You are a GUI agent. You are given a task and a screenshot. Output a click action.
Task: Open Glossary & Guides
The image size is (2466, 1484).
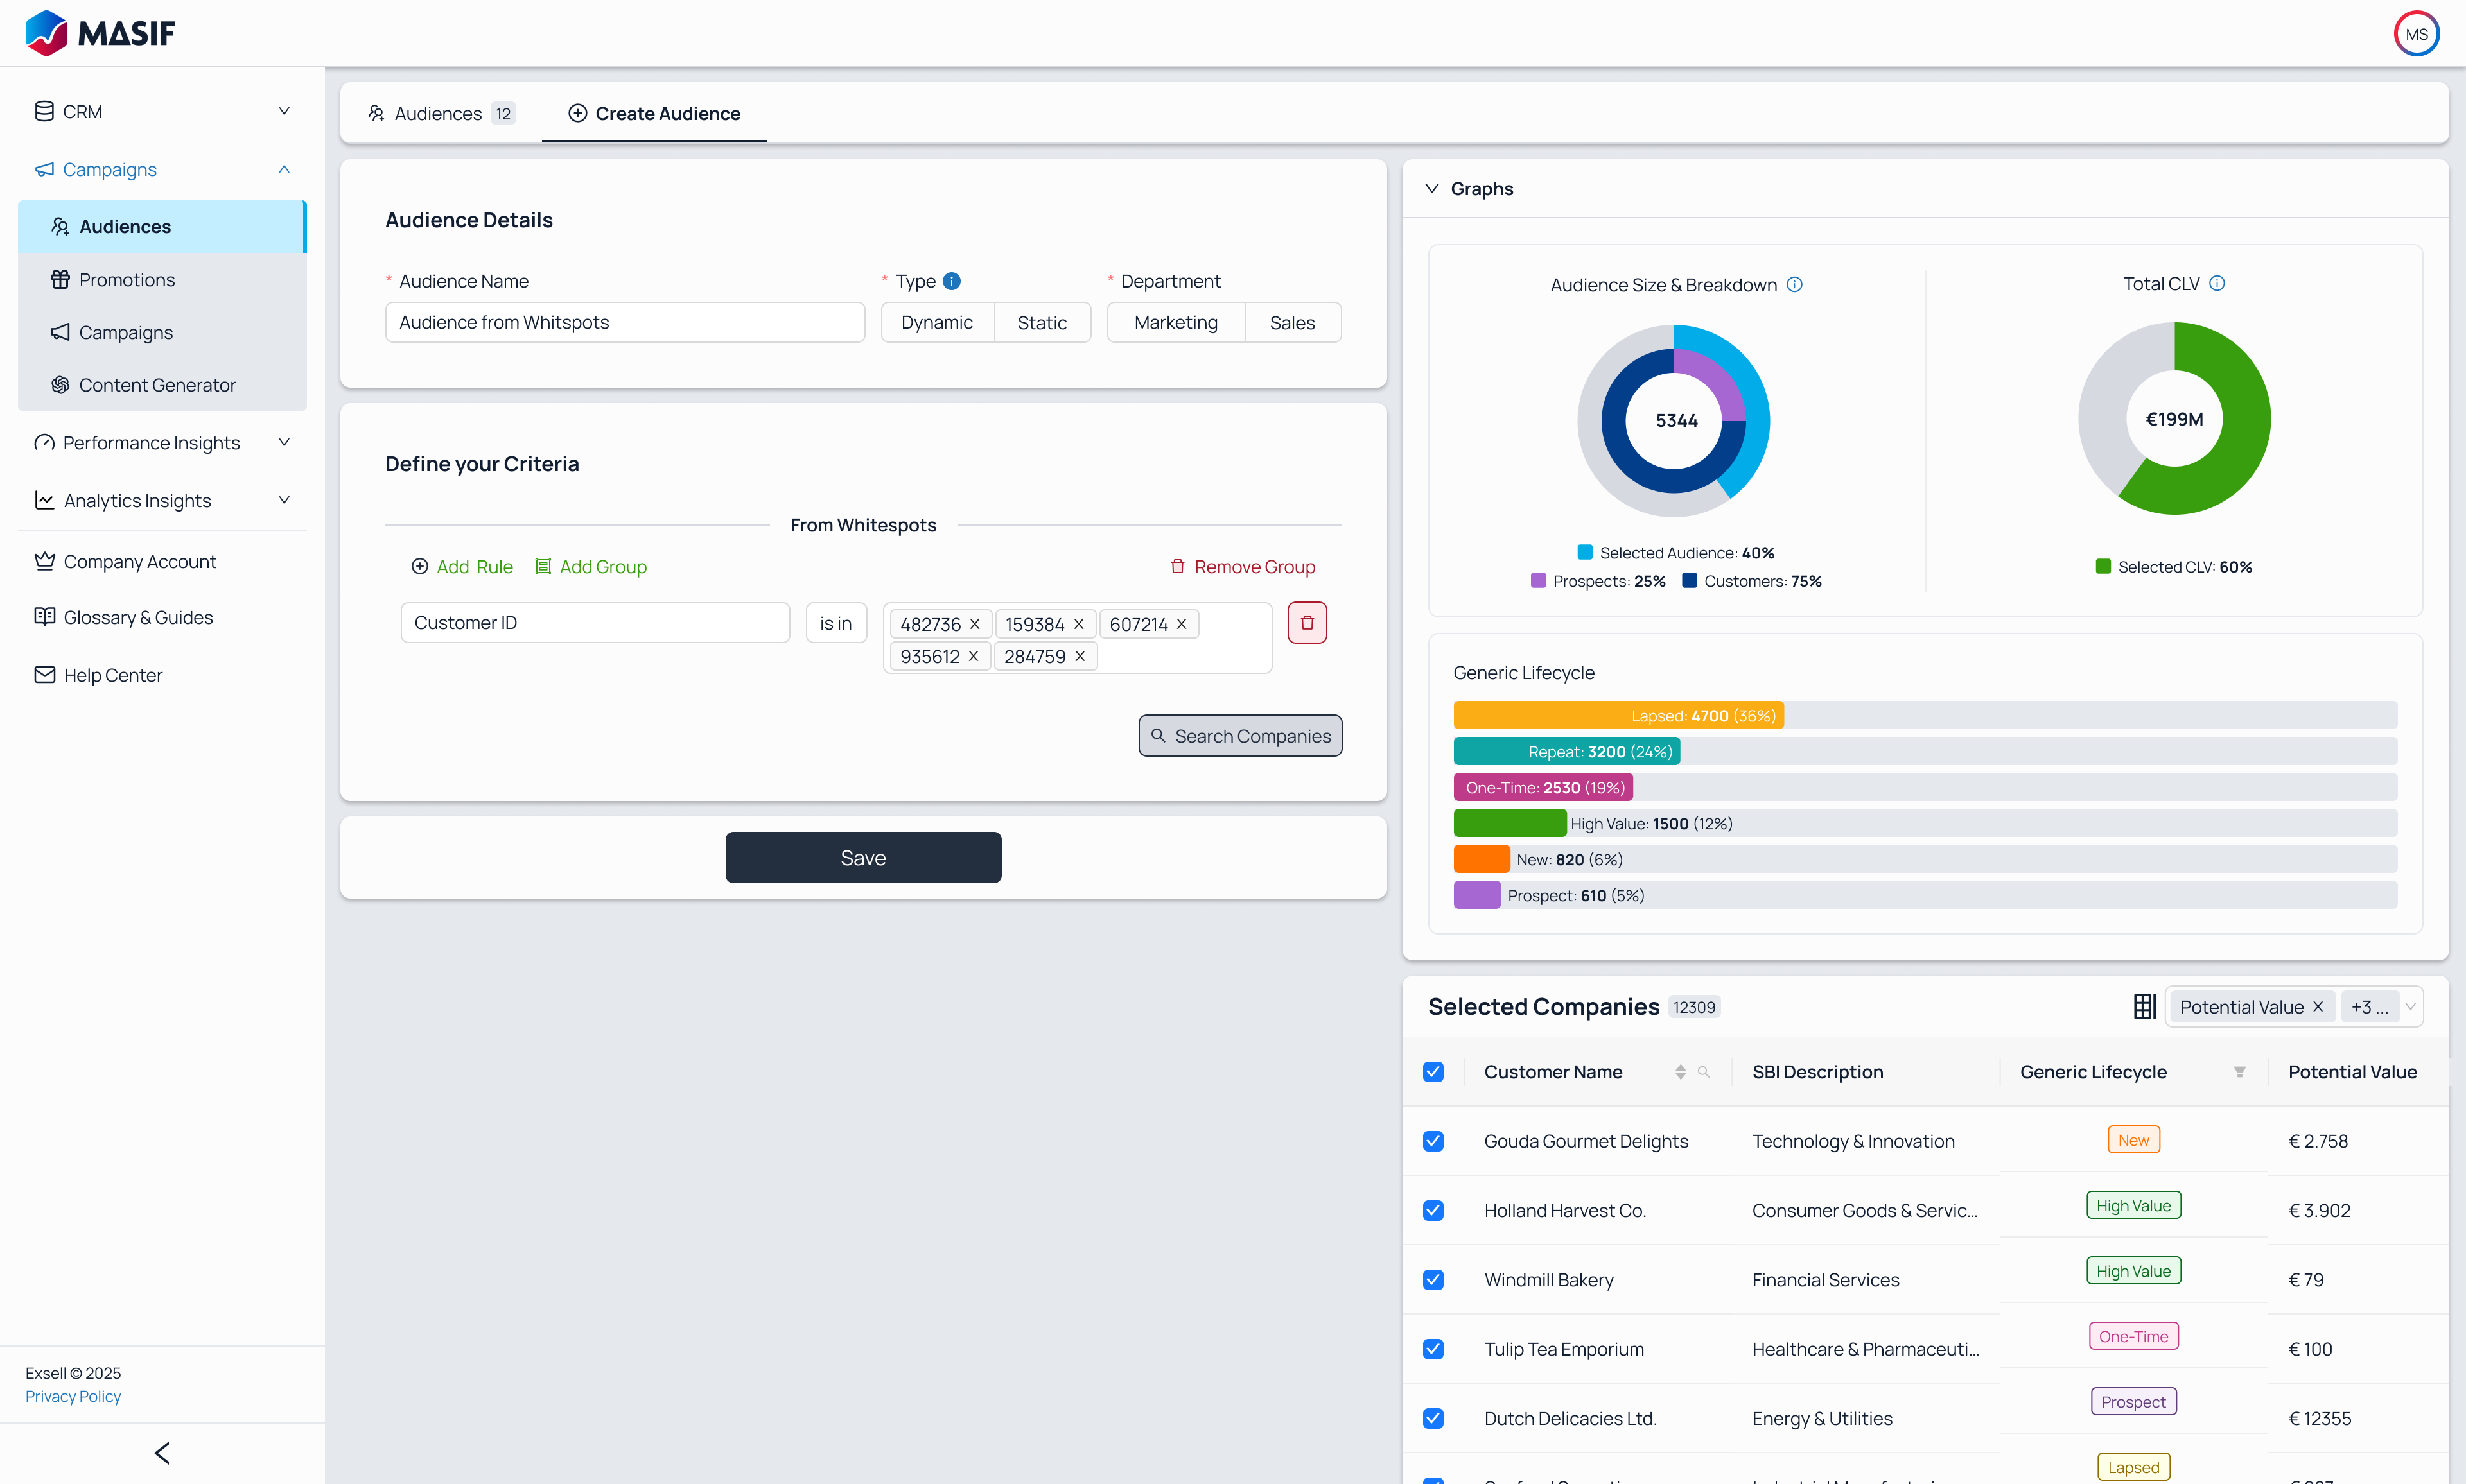pos(137,617)
